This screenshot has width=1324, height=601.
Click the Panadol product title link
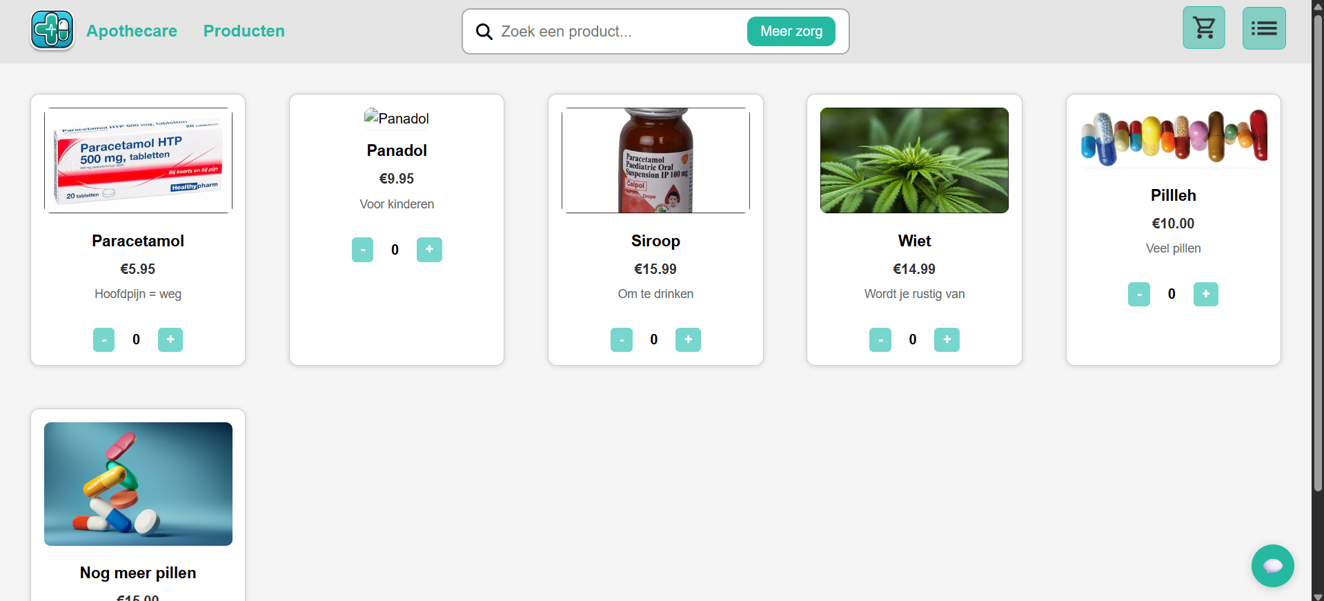(x=396, y=150)
